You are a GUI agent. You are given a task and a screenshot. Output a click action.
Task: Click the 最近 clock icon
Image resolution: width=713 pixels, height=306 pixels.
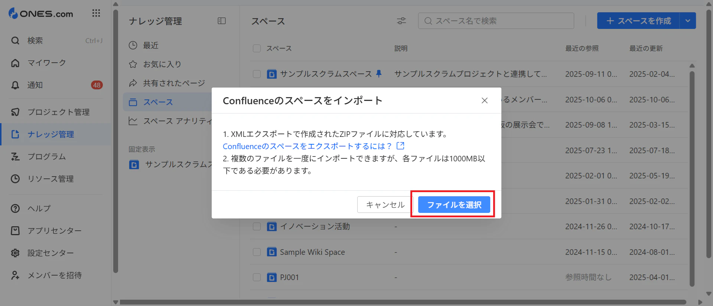(x=133, y=45)
